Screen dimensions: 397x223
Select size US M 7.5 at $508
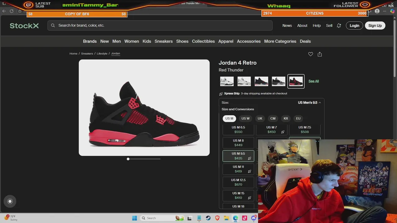(305, 130)
